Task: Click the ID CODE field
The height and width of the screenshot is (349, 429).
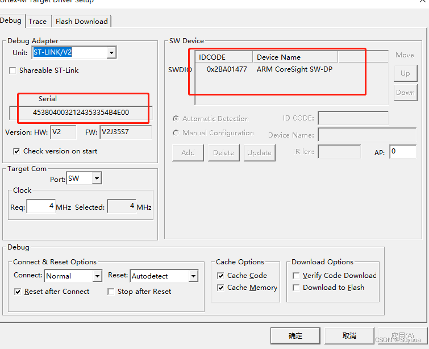Action: (x=353, y=118)
